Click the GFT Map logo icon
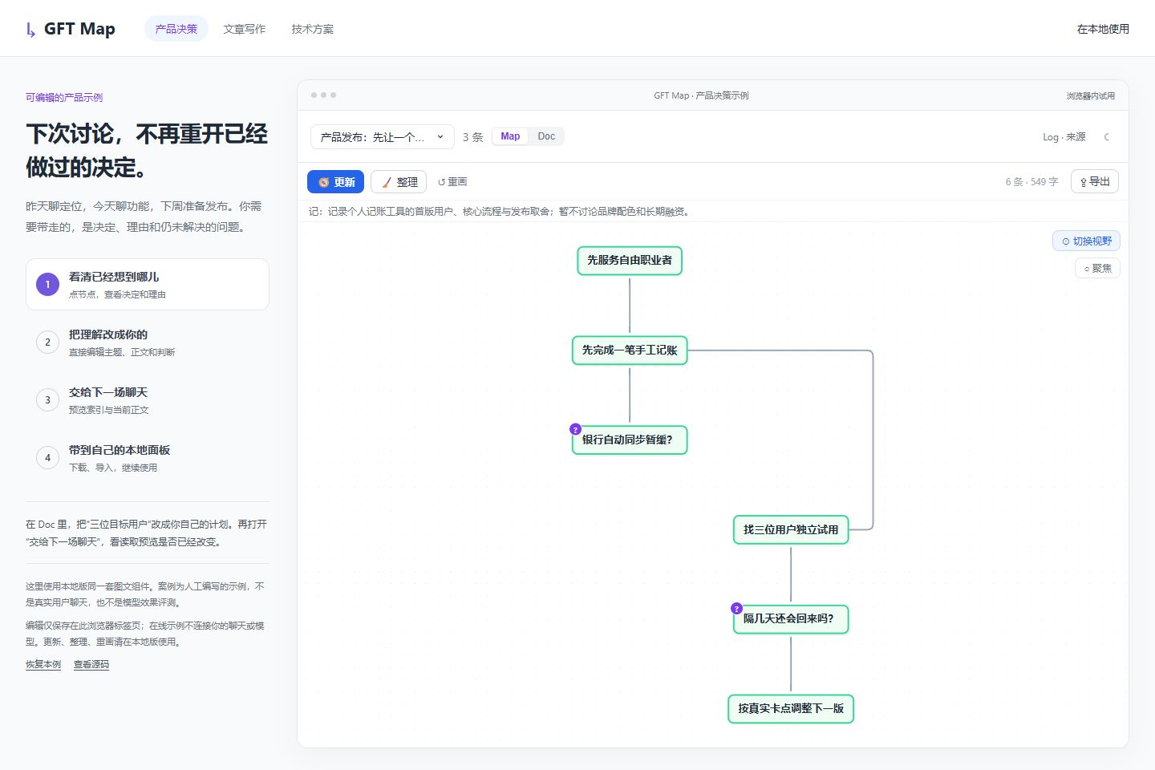The image size is (1155, 770). [x=30, y=30]
